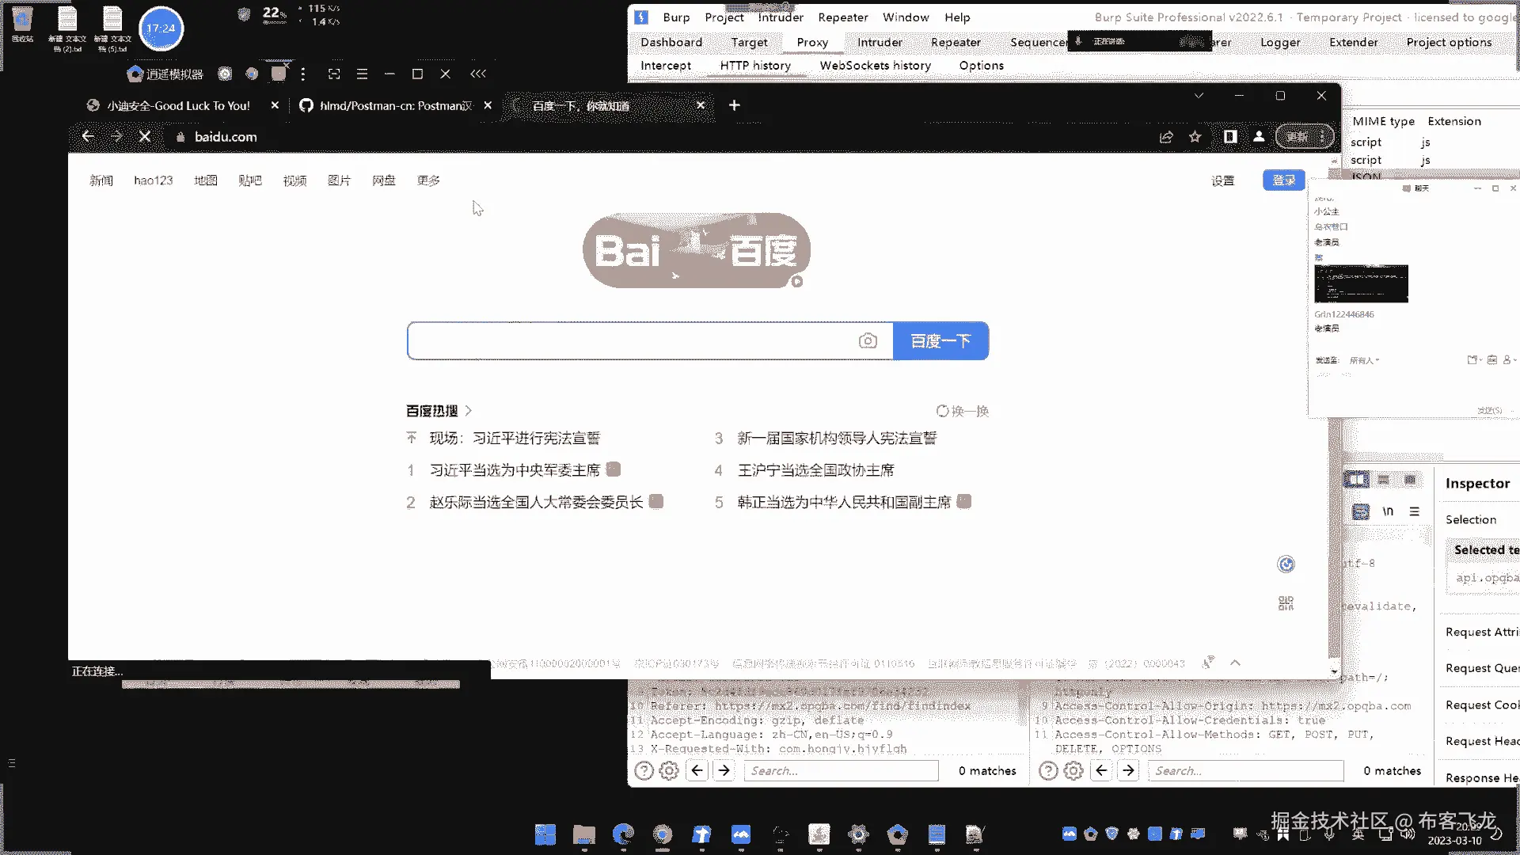Open the browser tab search dropdown arrow
The height and width of the screenshot is (855, 1520).
point(1199,96)
